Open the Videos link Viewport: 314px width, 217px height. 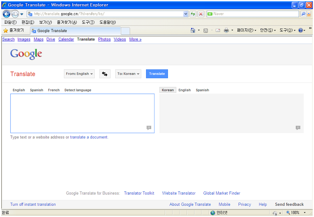[x=120, y=40]
